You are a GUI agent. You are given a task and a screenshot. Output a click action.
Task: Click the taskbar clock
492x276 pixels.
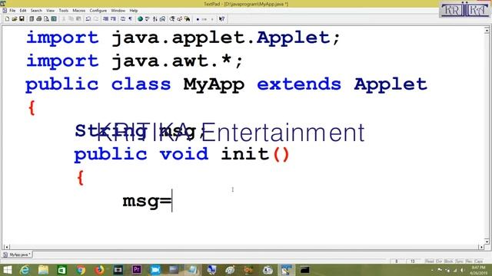point(478,270)
